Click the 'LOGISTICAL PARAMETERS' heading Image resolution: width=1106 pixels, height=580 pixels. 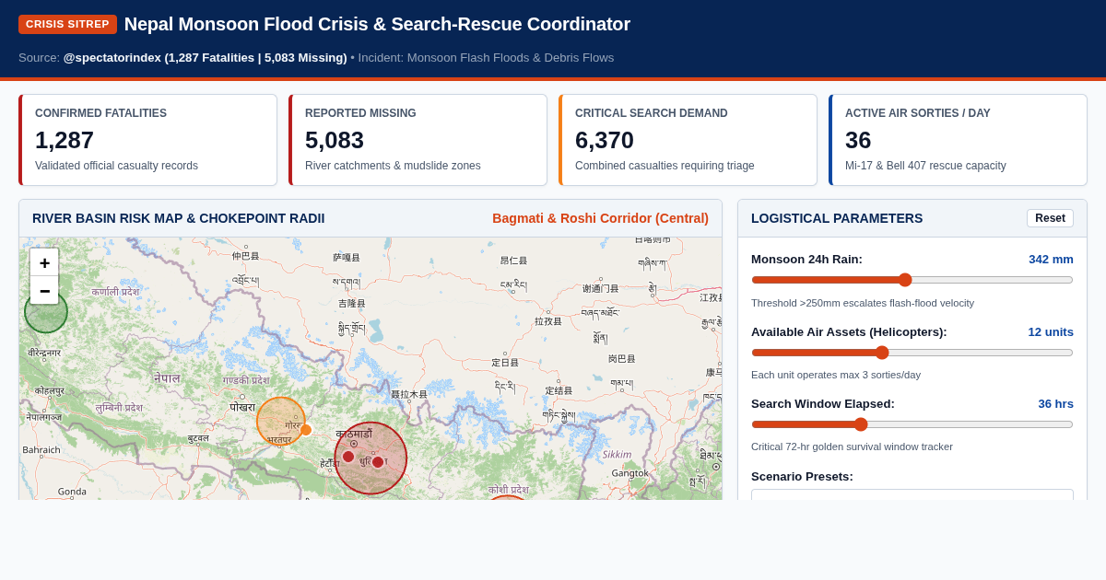coord(837,218)
